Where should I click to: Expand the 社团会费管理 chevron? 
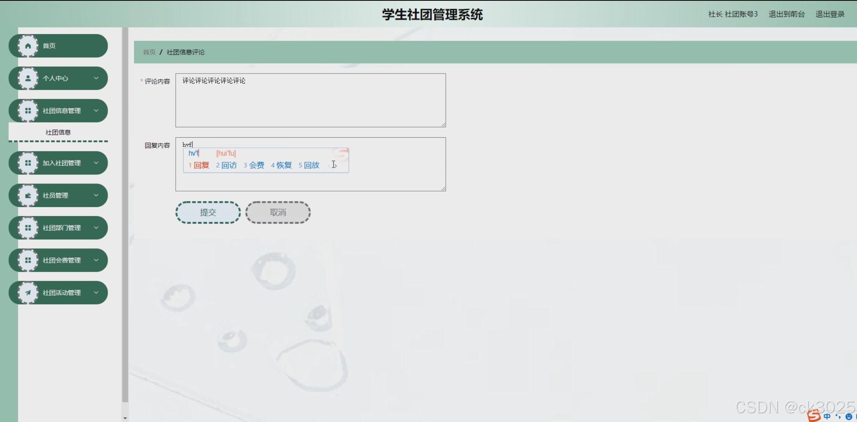[96, 260]
